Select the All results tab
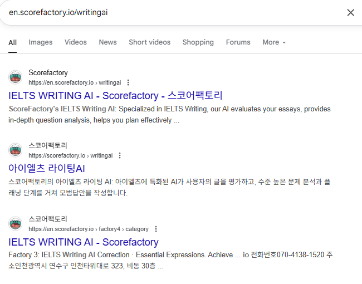362x284 pixels. [12, 42]
